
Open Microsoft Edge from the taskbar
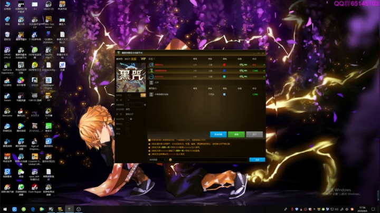pos(33,209)
